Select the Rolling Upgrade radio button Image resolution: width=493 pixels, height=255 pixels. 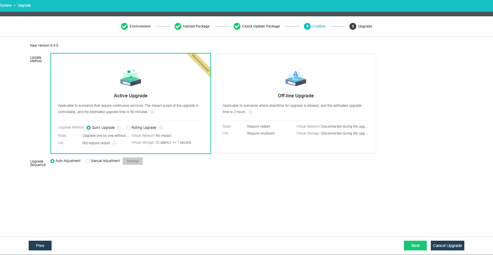[x=128, y=128]
